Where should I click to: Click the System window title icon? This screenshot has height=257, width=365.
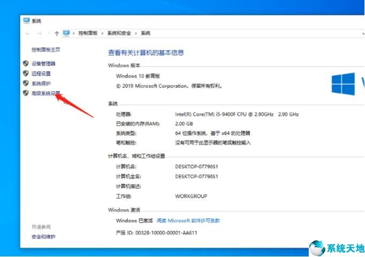click(27, 21)
